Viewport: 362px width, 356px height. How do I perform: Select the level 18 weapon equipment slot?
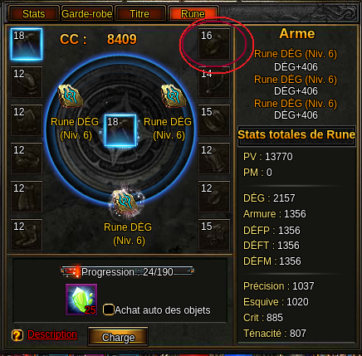(27, 44)
